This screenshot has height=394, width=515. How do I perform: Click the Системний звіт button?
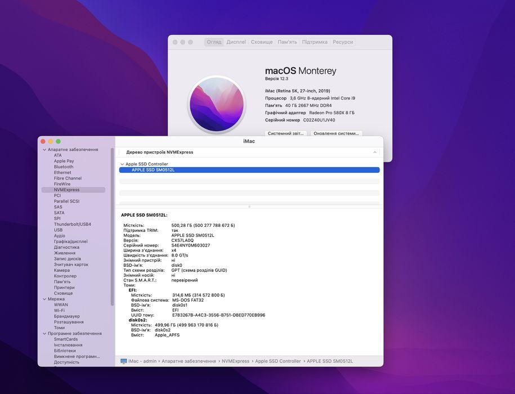coord(286,133)
